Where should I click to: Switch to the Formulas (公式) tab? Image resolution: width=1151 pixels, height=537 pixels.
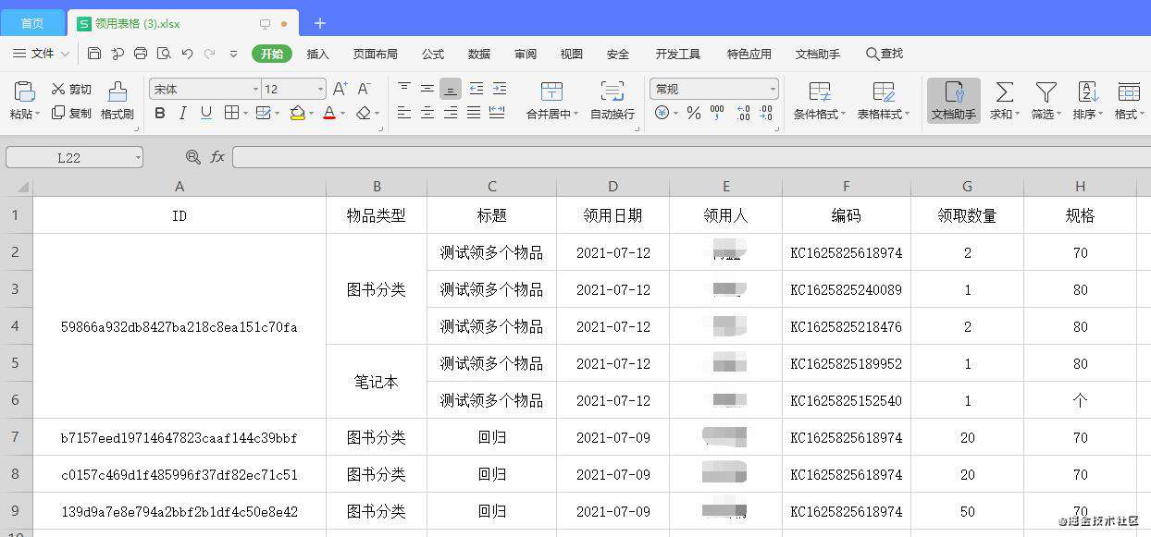tap(433, 54)
